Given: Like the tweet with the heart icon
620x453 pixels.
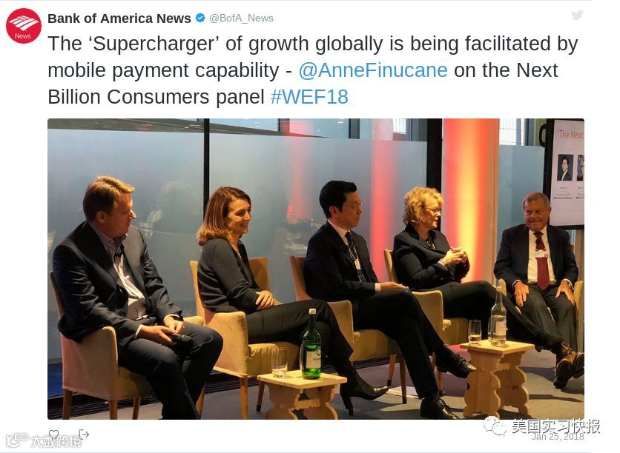Looking at the screenshot, I should click(x=54, y=434).
